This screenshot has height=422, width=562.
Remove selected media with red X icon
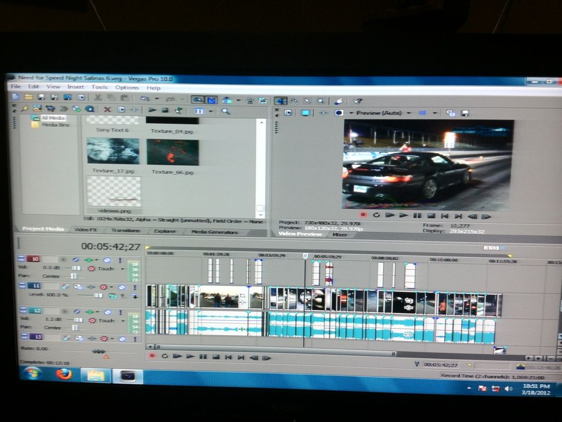pyautogui.click(x=107, y=109)
